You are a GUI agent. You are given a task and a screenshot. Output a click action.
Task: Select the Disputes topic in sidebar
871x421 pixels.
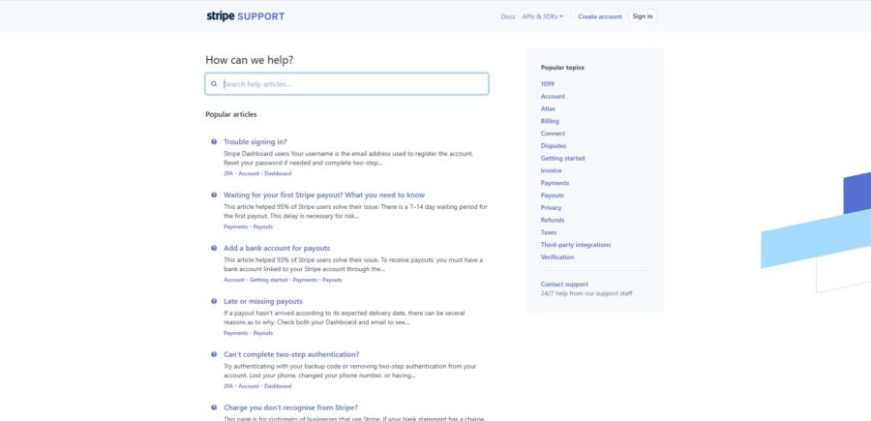[554, 145]
